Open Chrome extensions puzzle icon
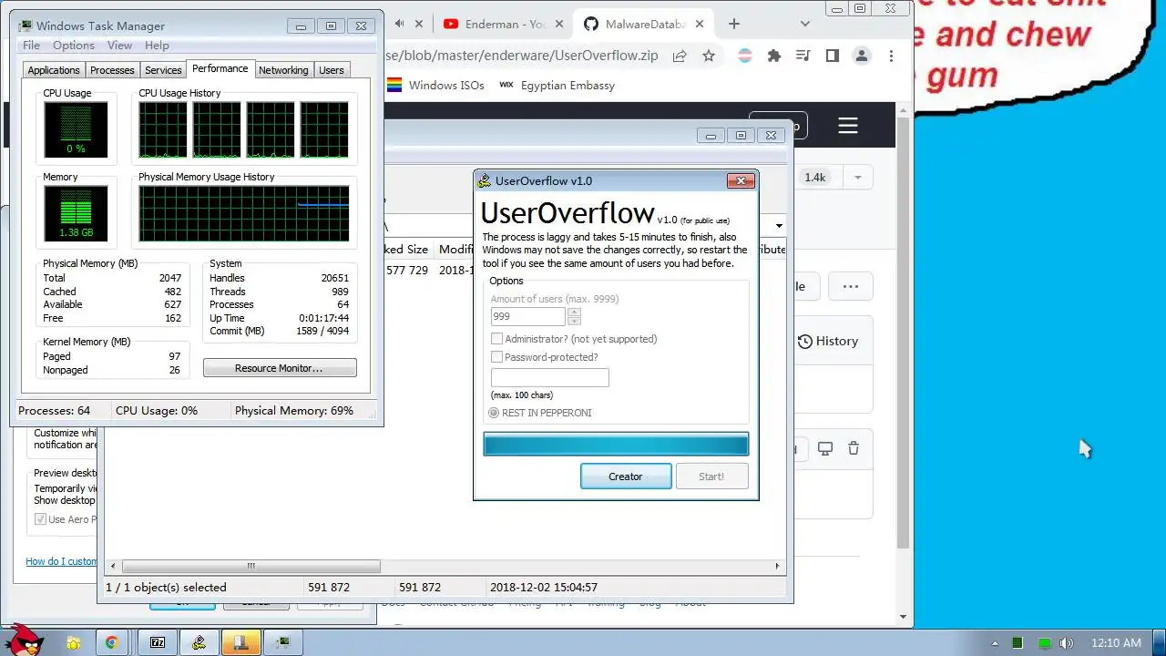Screen dimensions: 1166x656 774,56
